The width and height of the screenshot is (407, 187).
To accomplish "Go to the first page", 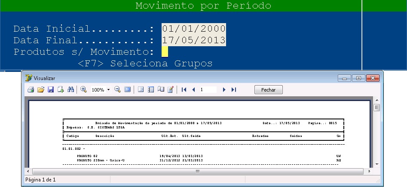I will (184, 90).
